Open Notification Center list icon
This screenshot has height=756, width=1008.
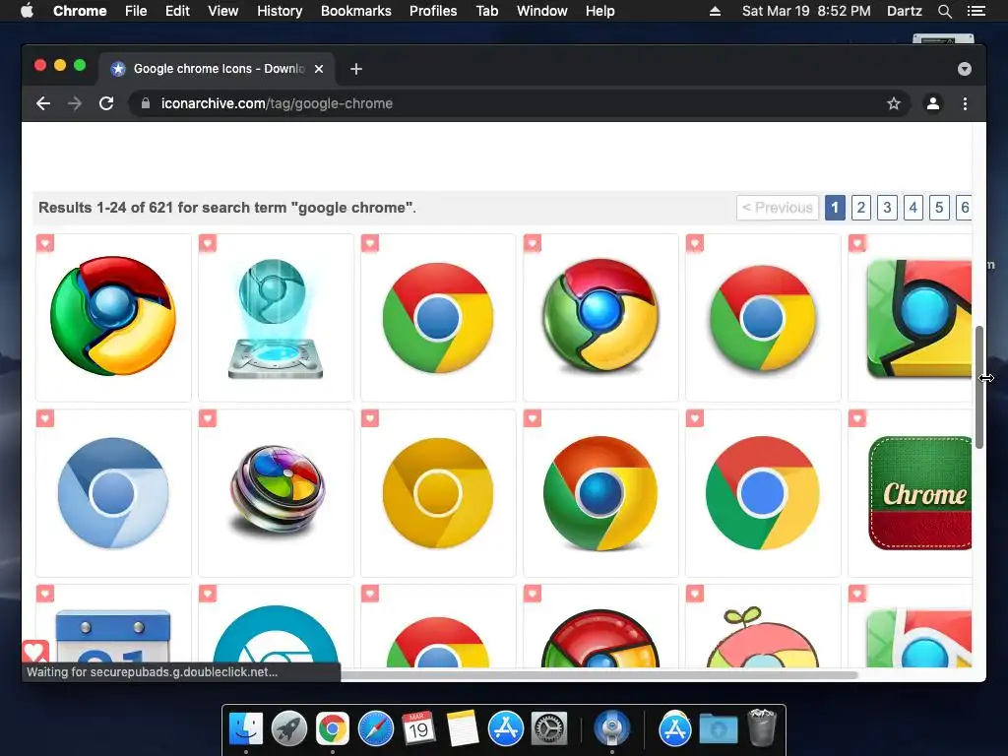tap(976, 11)
